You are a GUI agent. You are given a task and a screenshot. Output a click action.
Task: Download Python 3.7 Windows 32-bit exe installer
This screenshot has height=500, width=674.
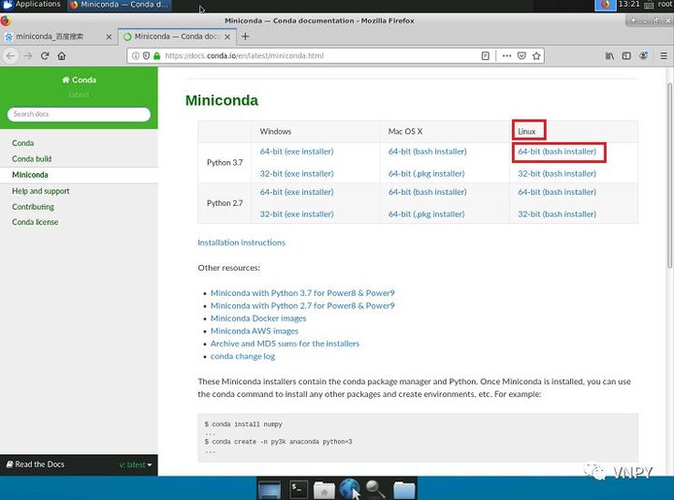pos(297,173)
